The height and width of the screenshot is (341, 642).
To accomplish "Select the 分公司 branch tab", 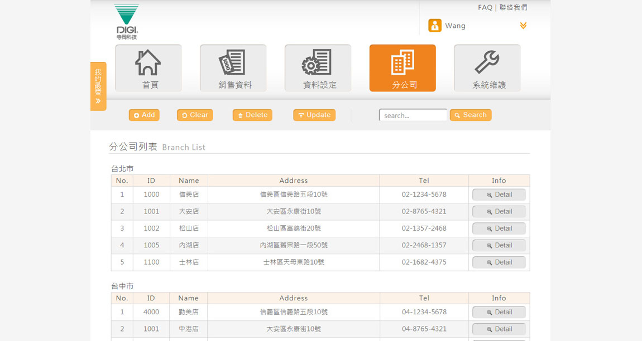I will pos(403,68).
